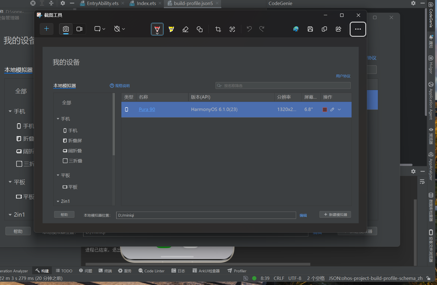This screenshot has height=285, width=437.
Task: Activate the Image crop tool
Action: 218,29
